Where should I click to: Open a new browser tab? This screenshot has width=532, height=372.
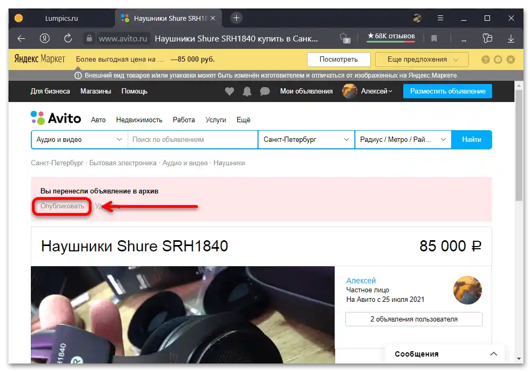point(237,18)
